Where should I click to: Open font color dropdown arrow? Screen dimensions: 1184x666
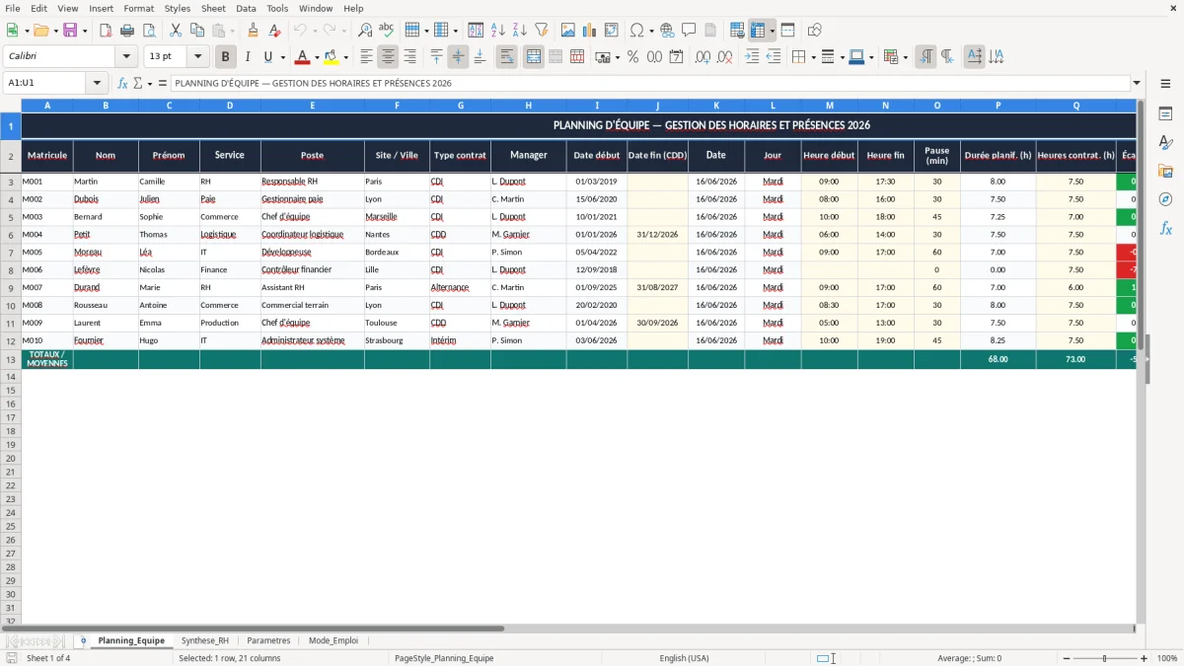coord(317,57)
